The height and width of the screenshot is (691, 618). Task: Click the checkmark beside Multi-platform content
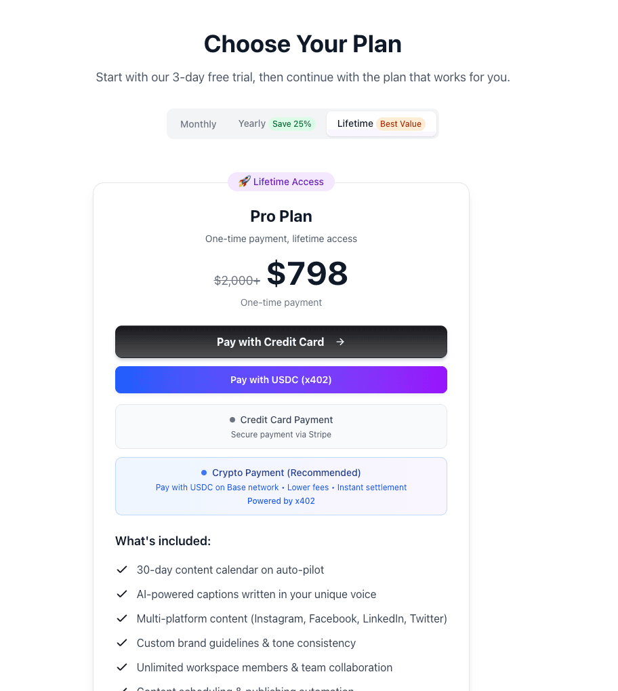pos(122,618)
